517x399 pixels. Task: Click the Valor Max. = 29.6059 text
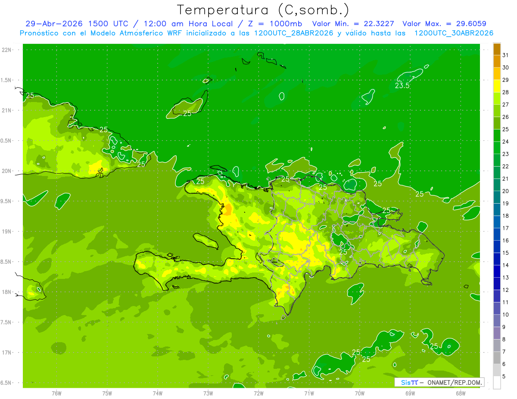coord(445,24)
